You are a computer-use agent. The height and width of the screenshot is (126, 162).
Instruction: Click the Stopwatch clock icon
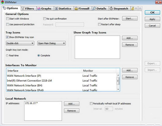111,9
